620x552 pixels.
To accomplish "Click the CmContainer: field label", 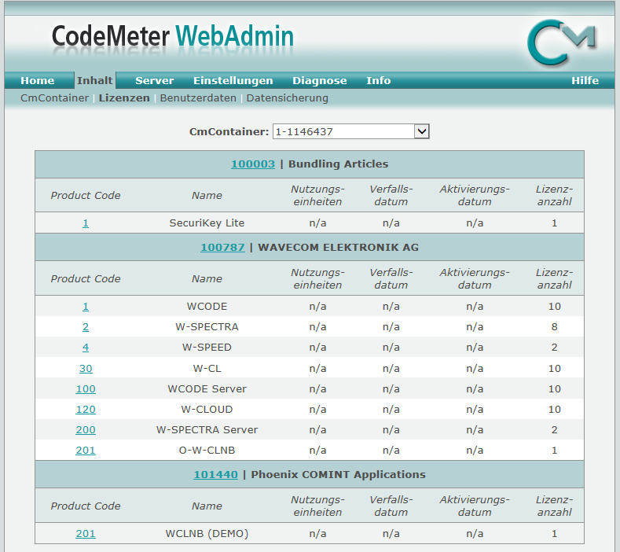I will (x=229, y=132).
